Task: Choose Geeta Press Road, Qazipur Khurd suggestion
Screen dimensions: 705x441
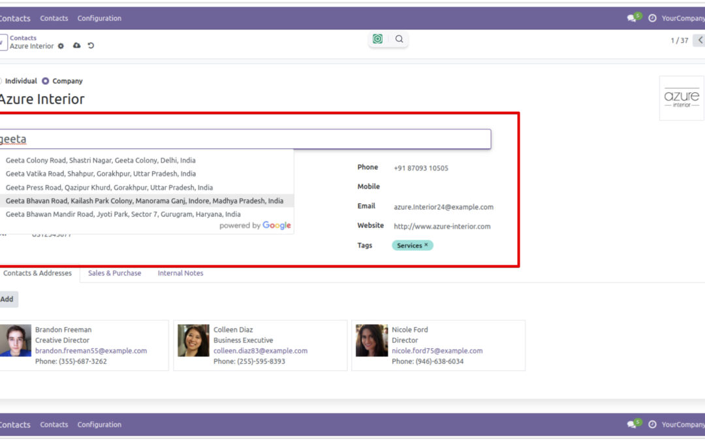Action: [x=147, y=188]
